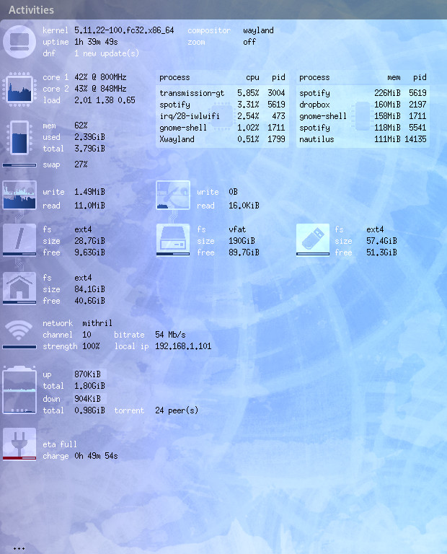Screen dimensions: 447x554
Task: Click swap value 27%
Action: point(81,164)
